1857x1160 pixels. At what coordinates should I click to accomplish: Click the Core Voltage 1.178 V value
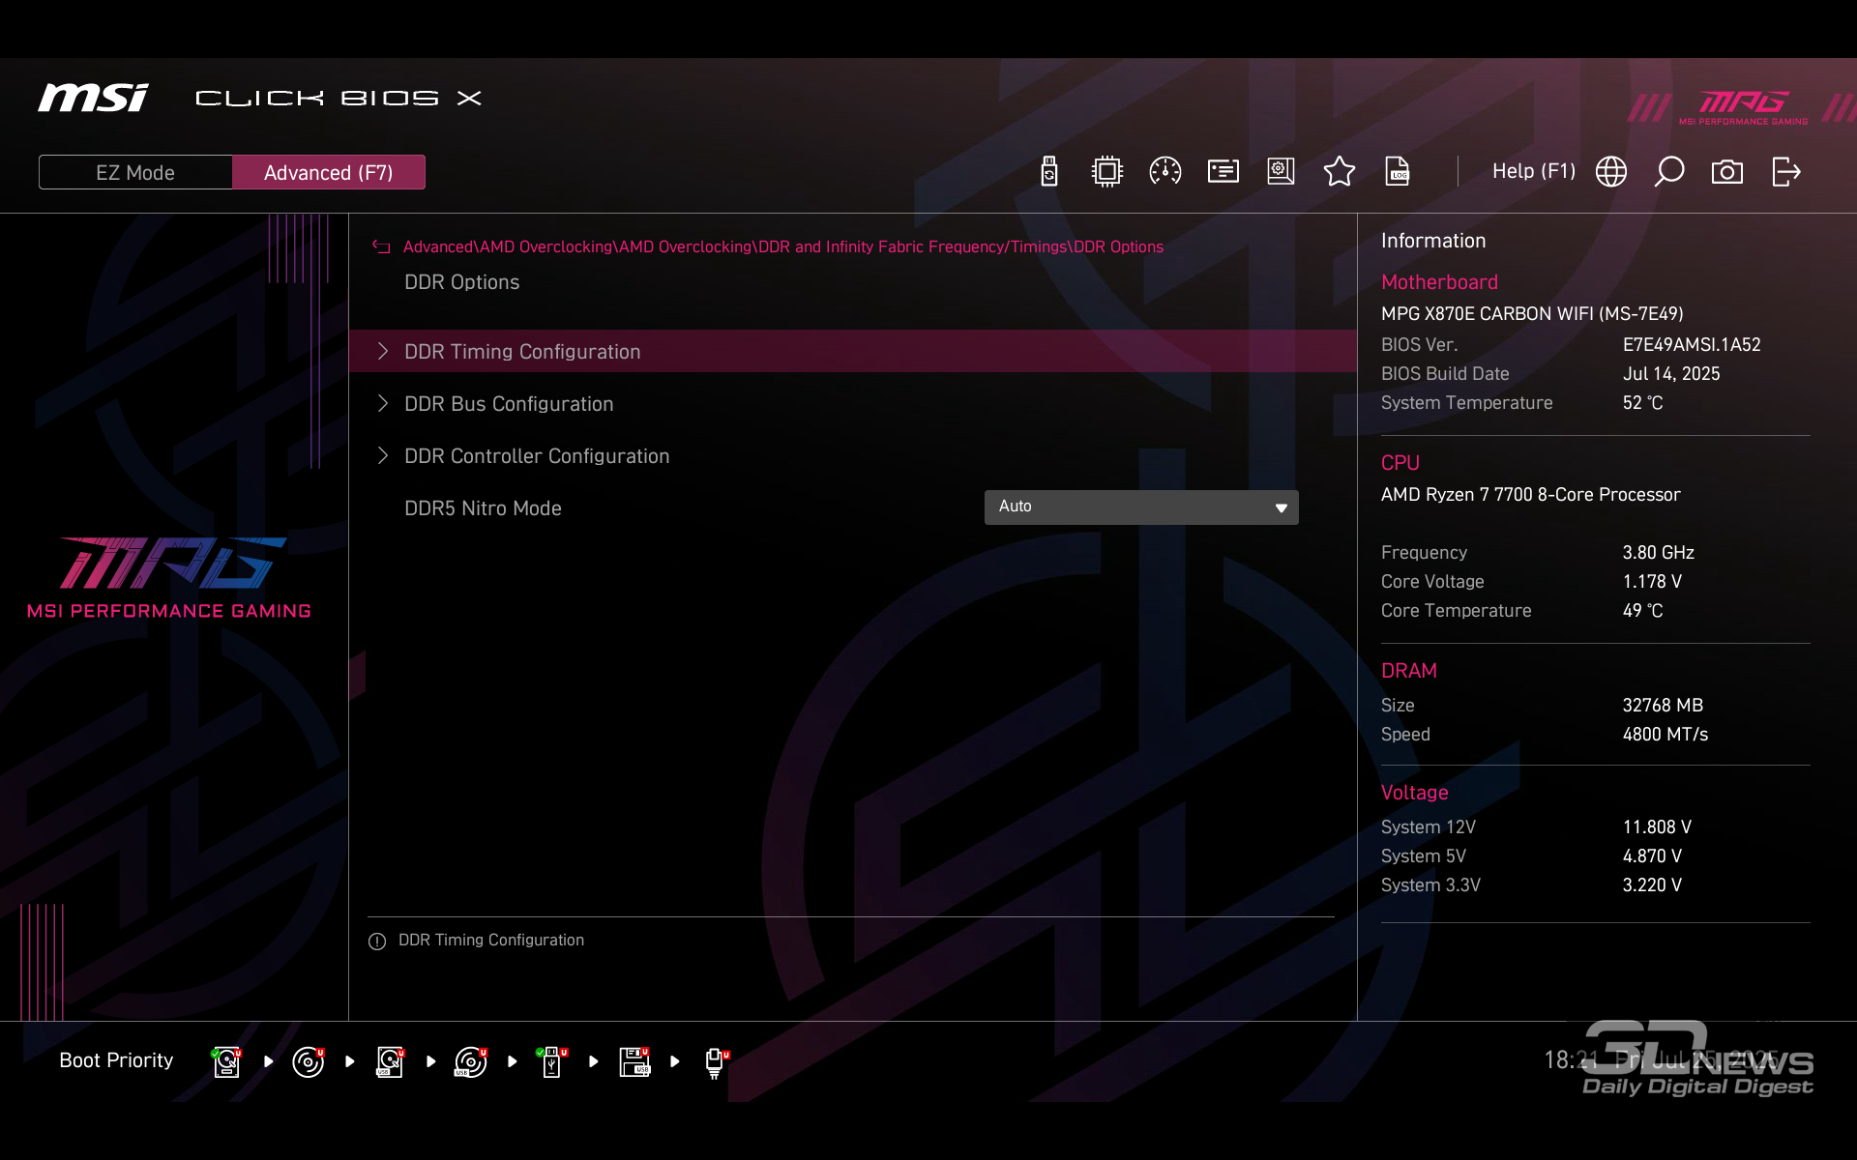1652,581
